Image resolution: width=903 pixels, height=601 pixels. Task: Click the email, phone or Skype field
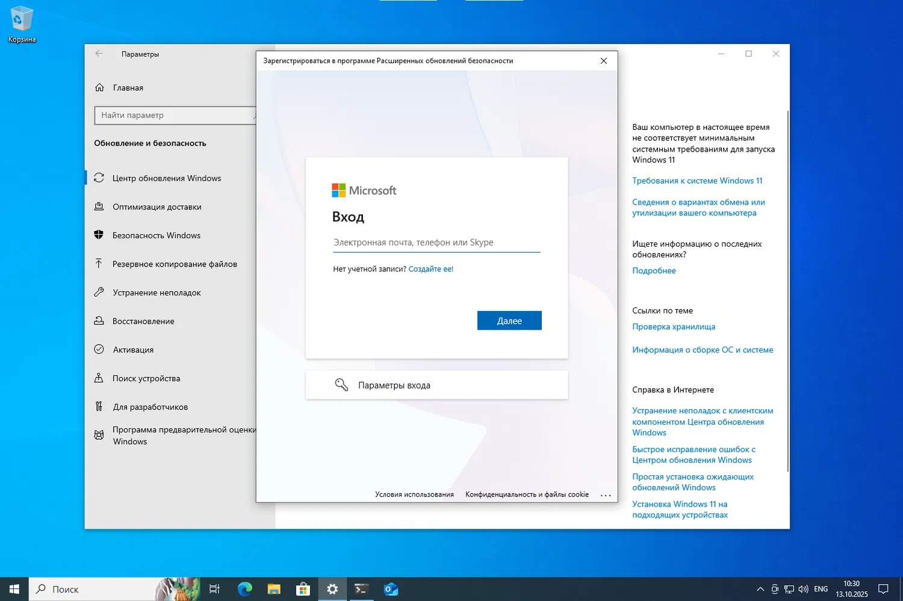click(436, 242)
